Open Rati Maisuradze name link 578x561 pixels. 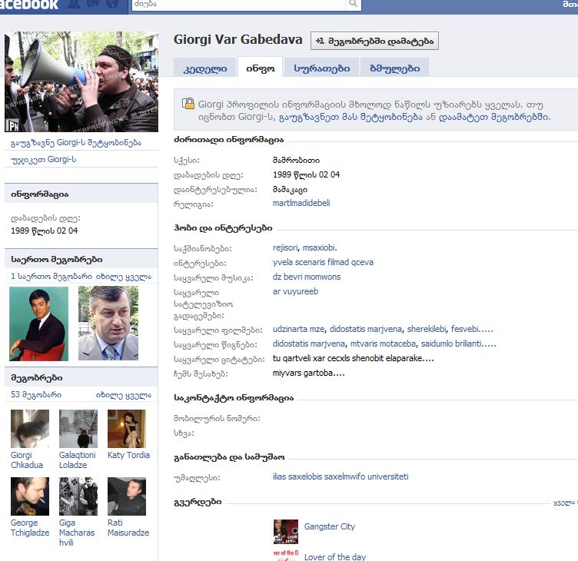pyautogui.click(x=128, y=528)
